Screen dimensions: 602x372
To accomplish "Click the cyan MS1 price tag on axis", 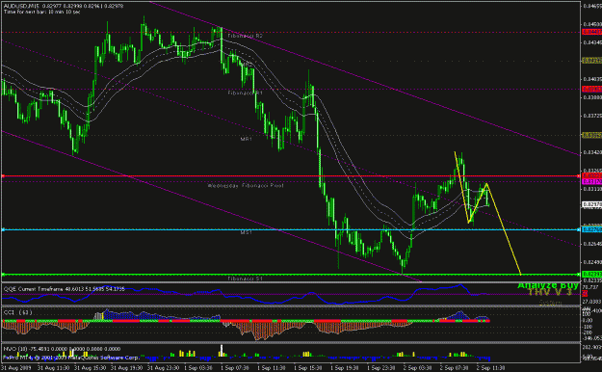I will pos(591,229).
